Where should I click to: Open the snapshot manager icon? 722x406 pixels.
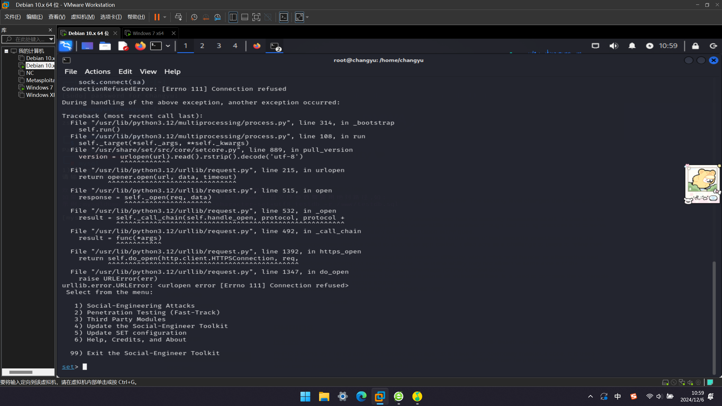[217, 17]
